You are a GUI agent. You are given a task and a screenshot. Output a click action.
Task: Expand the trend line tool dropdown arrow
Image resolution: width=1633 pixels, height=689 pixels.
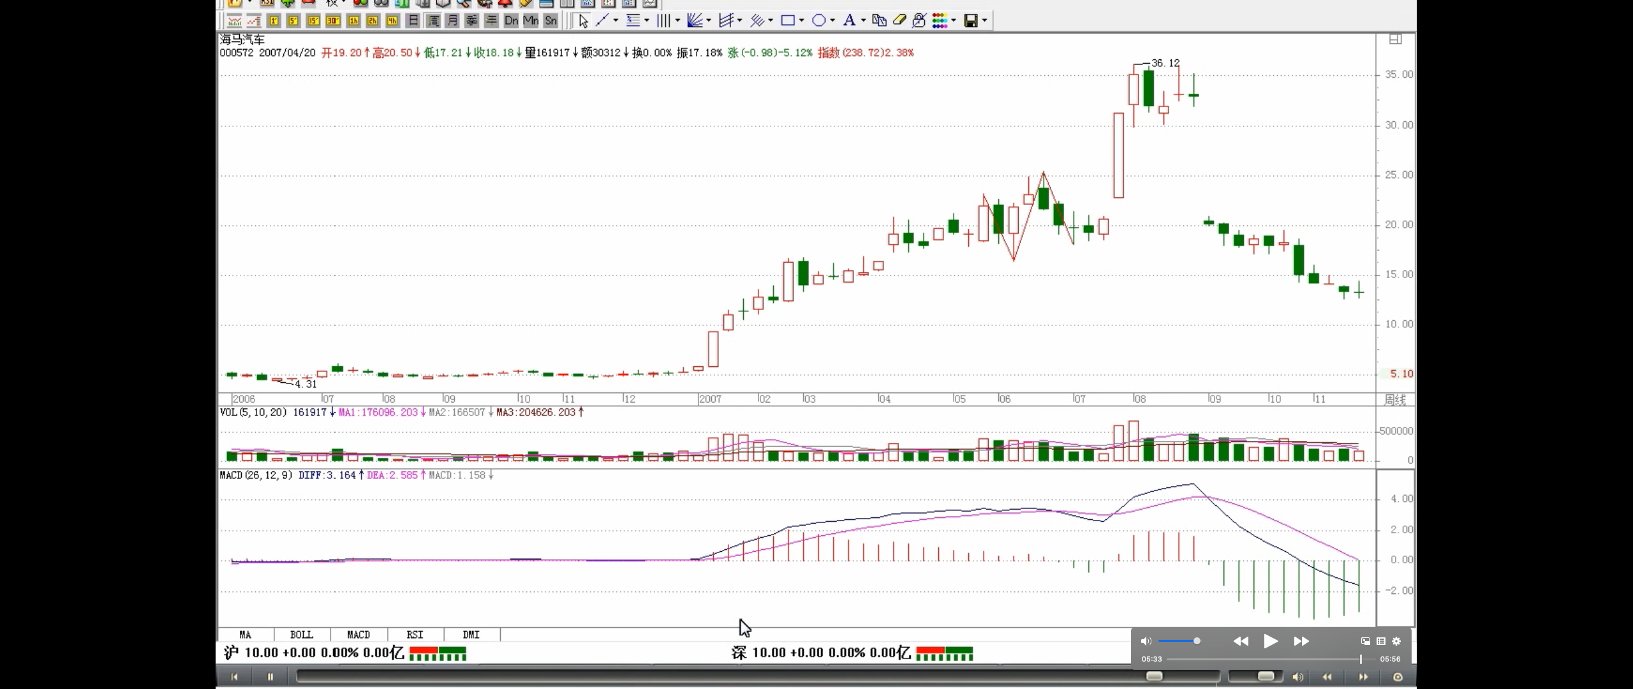coord(616,21)
